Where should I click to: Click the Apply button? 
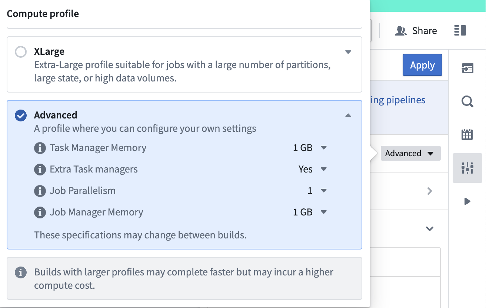(422, 65)
